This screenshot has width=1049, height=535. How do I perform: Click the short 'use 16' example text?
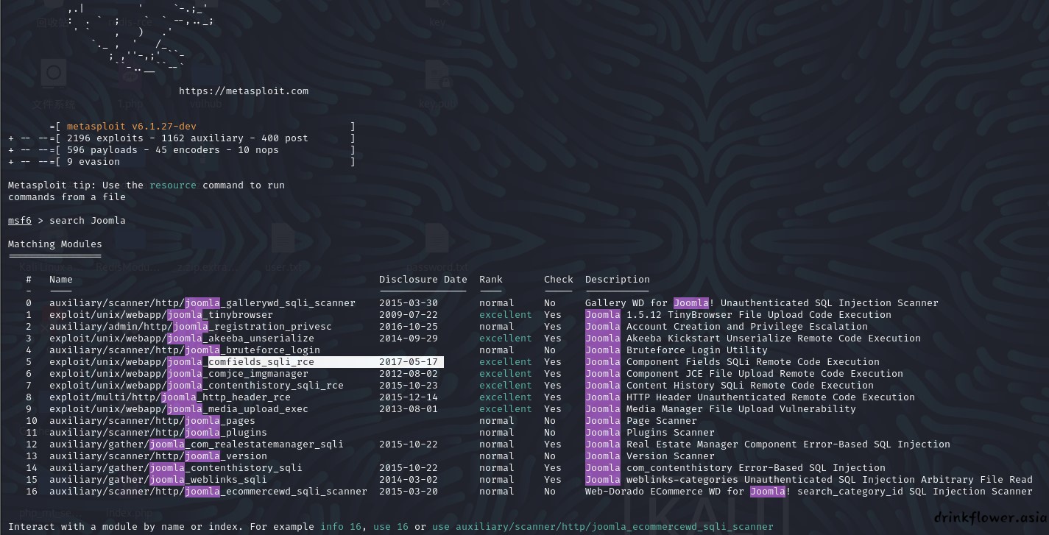tap(391, 527)
